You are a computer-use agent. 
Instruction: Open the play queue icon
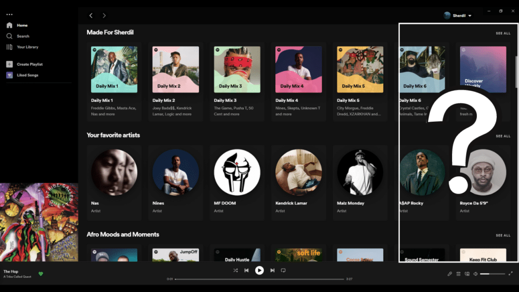point(458,274)
